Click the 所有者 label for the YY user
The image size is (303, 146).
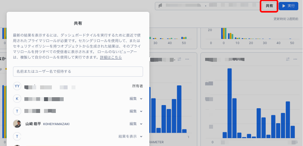138,86
